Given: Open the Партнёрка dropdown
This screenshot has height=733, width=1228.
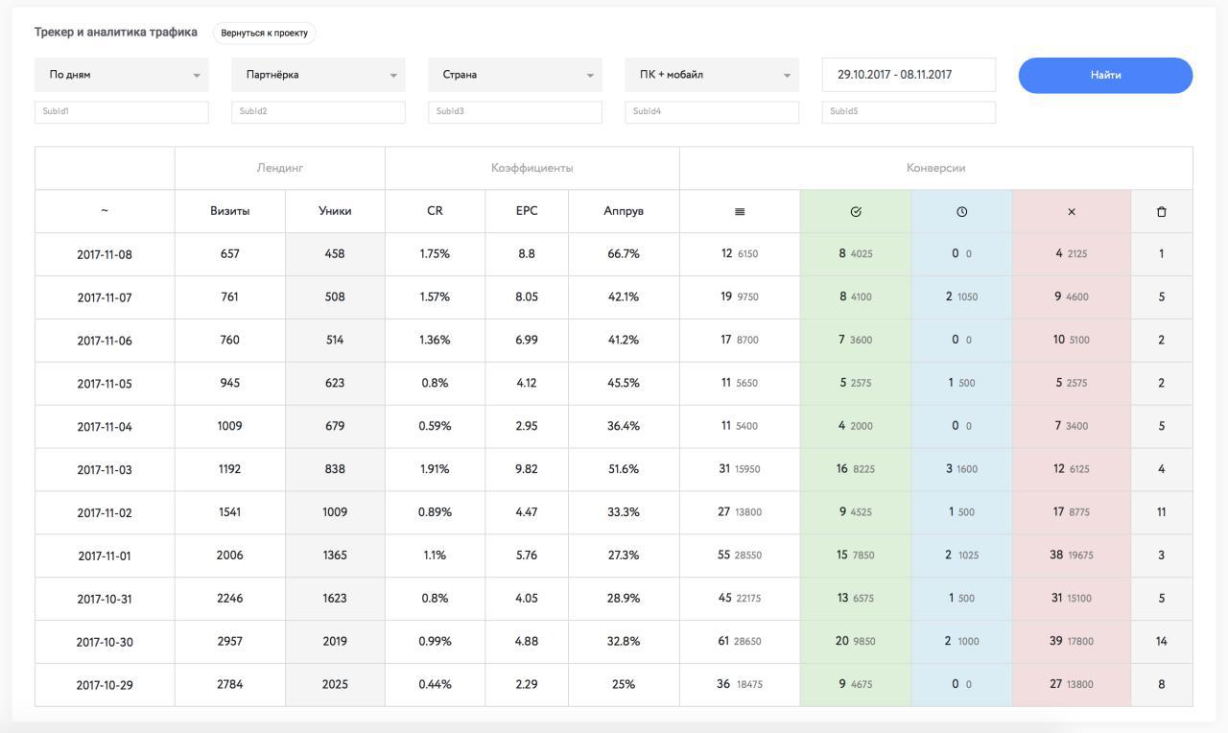Looking at the screenshot, I should pos(319,75).
